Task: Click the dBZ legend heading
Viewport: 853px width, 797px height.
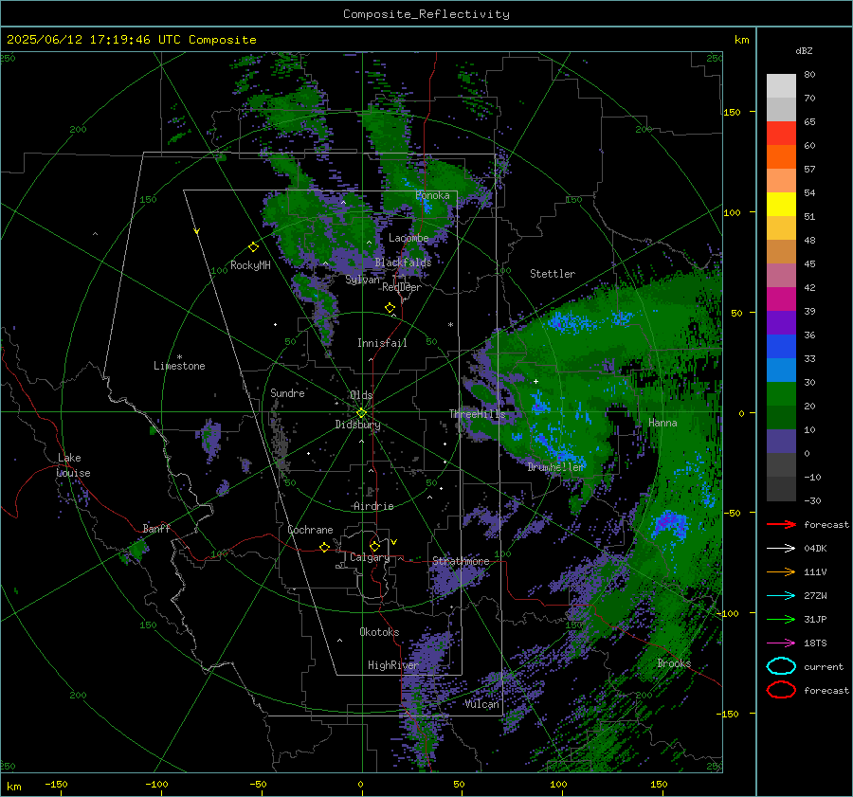Action: (x=804, y=50)
